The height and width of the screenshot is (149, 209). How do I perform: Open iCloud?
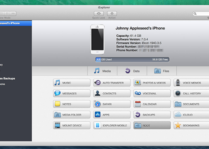(191, 115)
